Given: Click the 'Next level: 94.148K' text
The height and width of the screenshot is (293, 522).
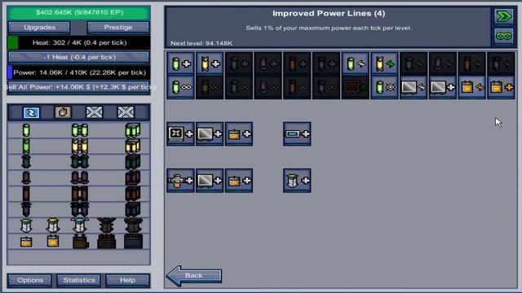Looking at the screenshot, I should (x=201, y=43).
